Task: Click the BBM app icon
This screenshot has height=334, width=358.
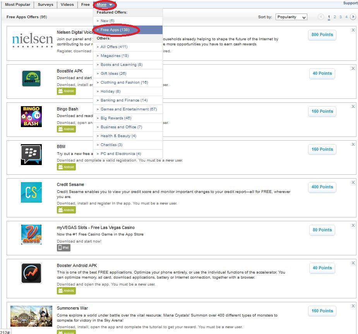Action: point(31,155)
